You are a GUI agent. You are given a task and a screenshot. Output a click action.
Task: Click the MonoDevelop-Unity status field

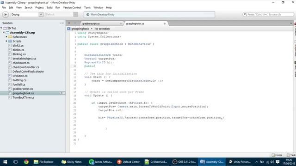click(x=149, y=14)
